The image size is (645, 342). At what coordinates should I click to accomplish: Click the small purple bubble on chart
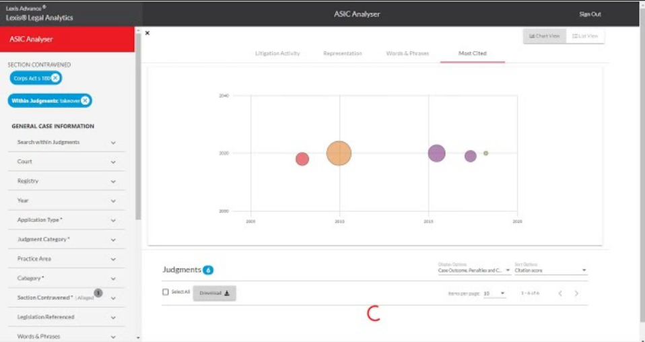tap(470, 156)
